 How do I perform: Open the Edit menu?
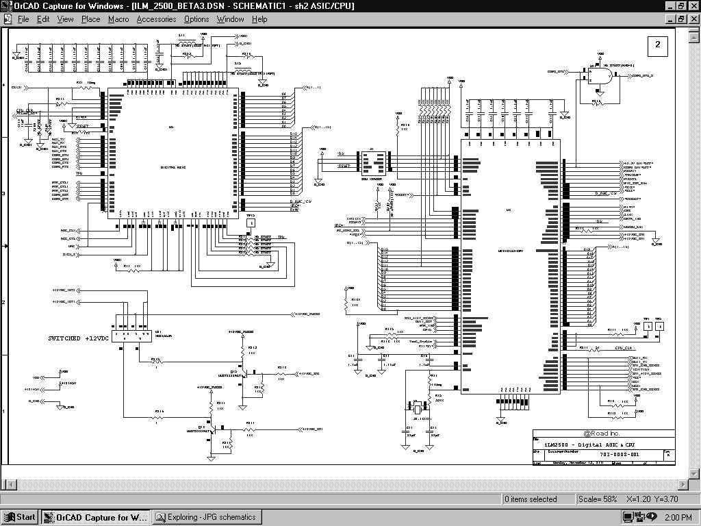pos(43,19)
